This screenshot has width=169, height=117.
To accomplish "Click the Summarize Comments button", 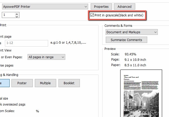I will pos(126,40).
